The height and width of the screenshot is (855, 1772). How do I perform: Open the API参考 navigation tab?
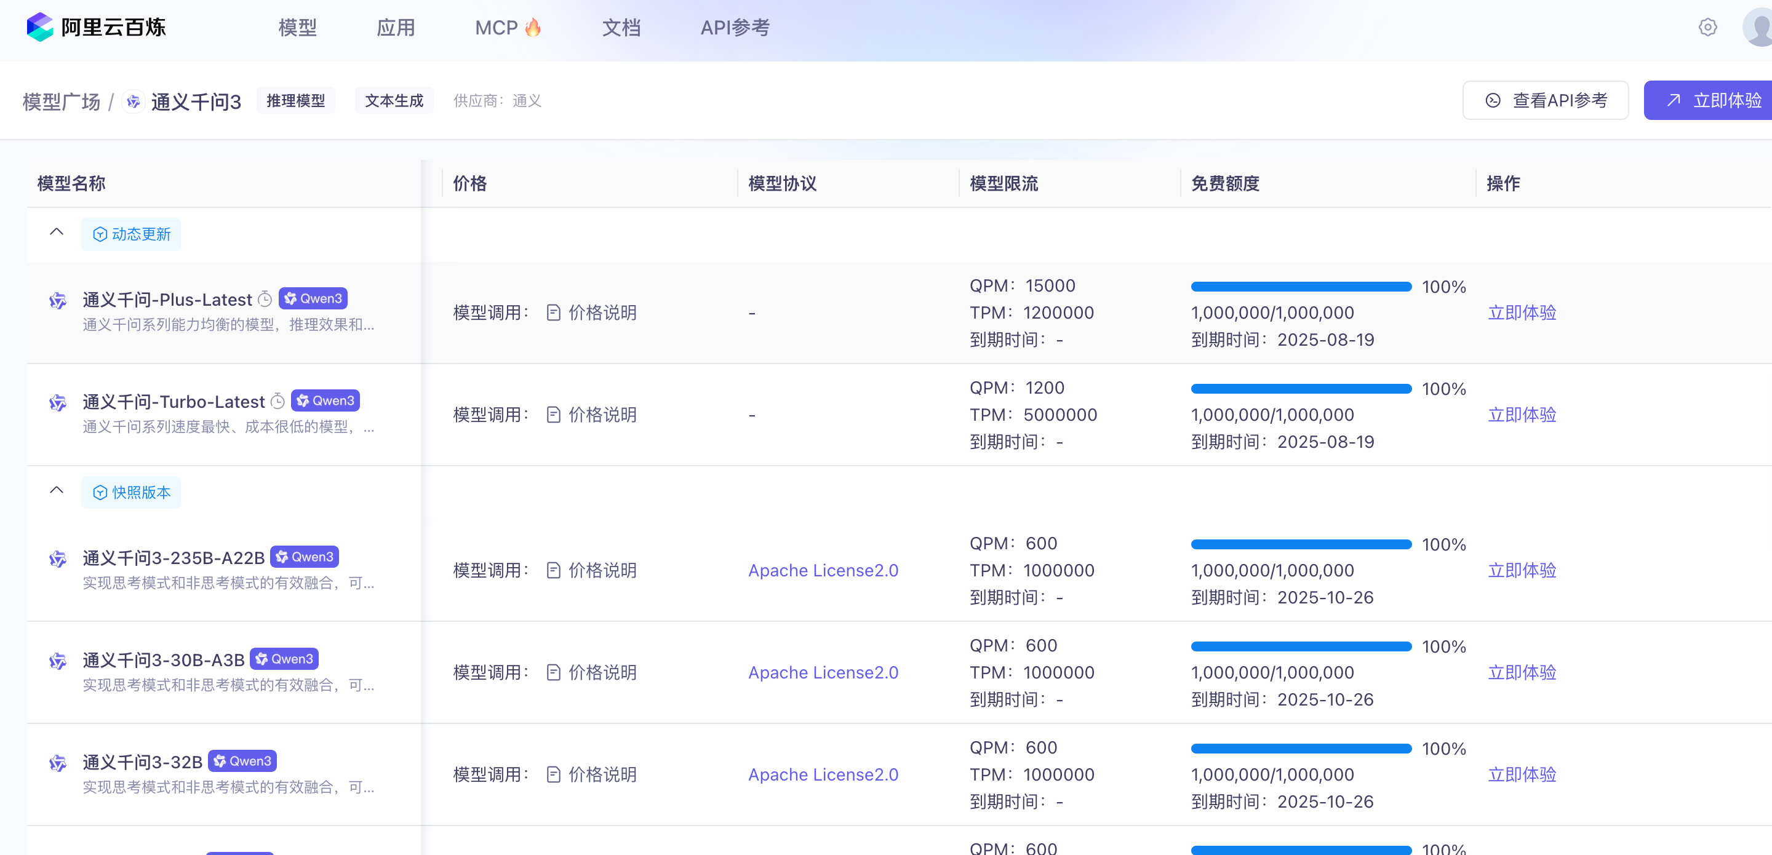735,28
